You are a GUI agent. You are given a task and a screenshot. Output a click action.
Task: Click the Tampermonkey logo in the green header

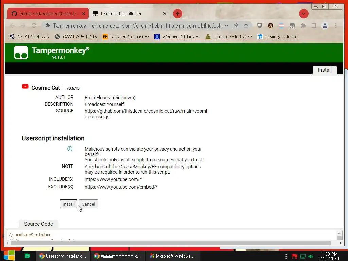coord(21,53)
